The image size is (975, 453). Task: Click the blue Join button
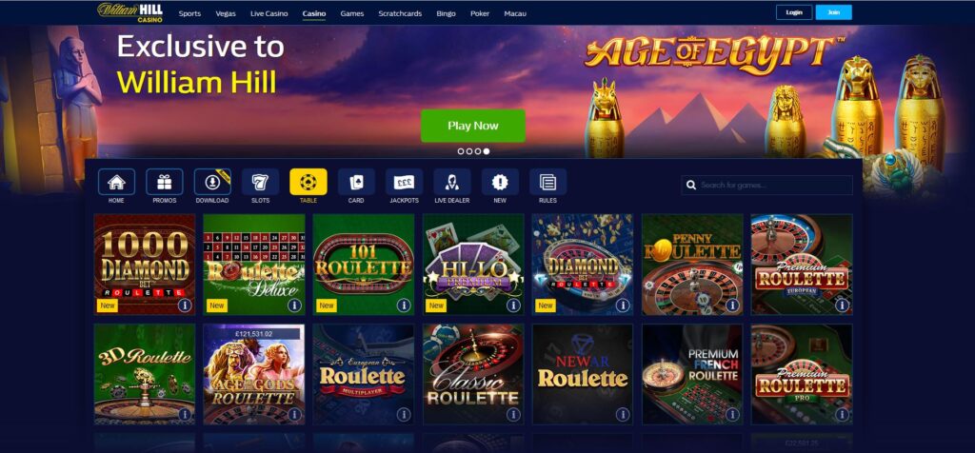click(834, 12)
